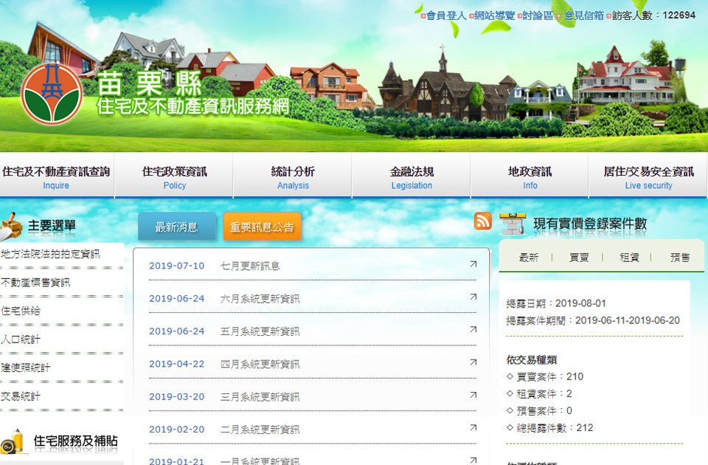Open 建使照統計 sidebar item
This screenshot has width=708, height=465.
(x=25, y=368)
